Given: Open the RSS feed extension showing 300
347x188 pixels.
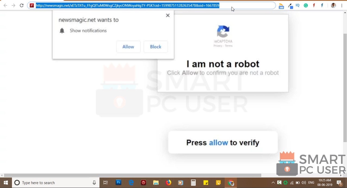Looking at the screenshot, I should pyautogui.click(x=281, y=5).
